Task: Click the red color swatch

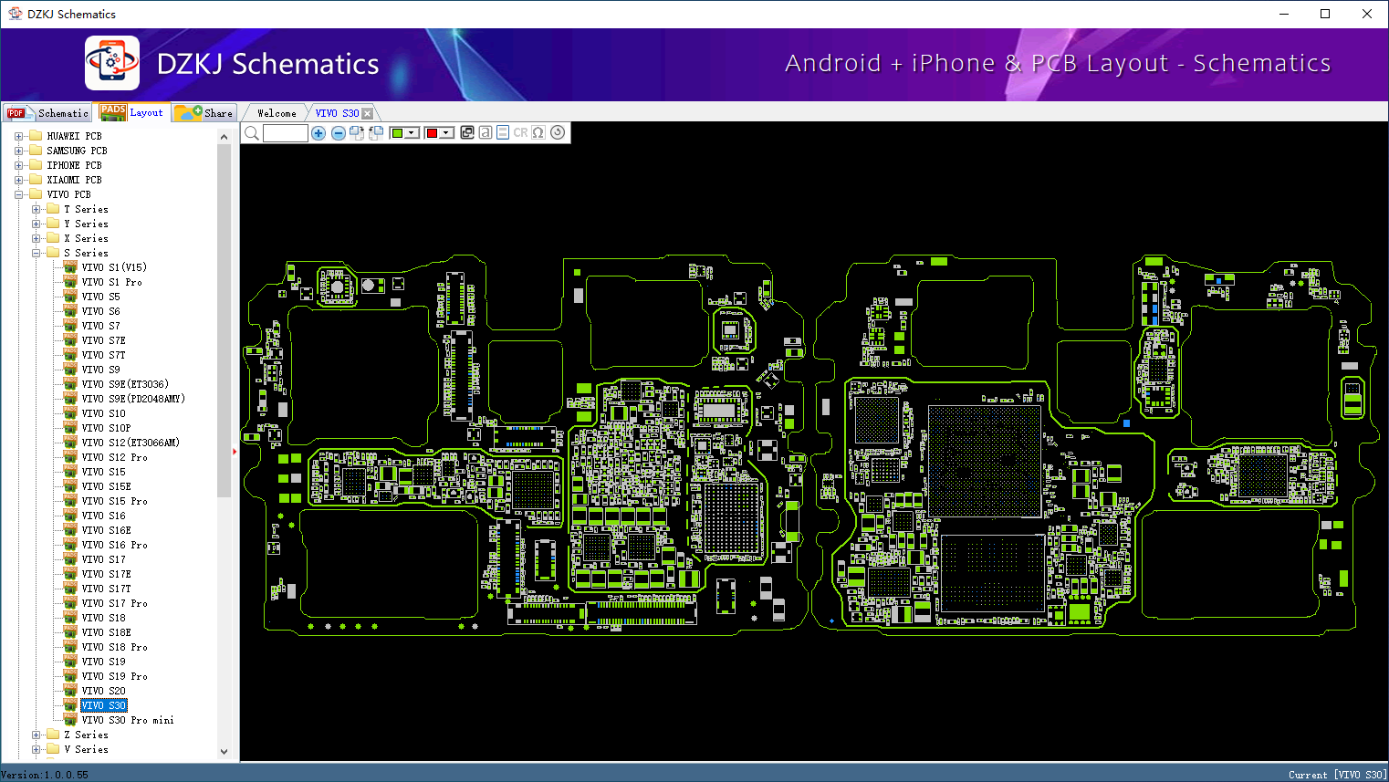Action: tap(432, 133)
